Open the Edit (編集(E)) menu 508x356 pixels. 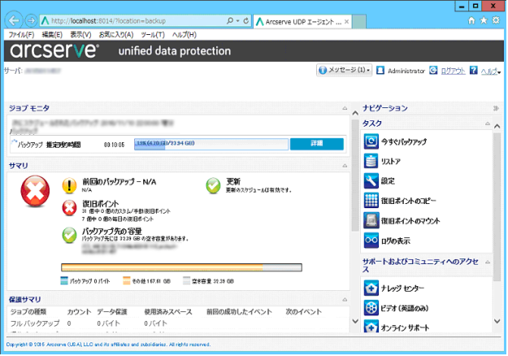point(52,35)
